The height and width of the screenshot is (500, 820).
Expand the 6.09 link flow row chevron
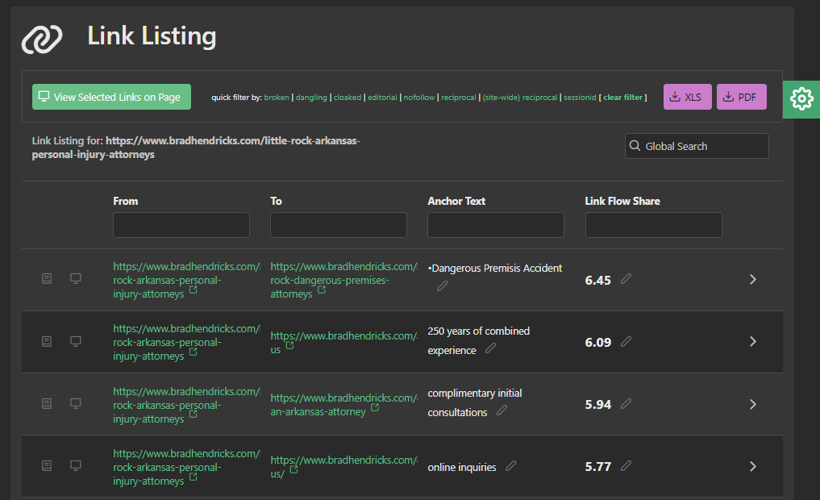point(752,341)
